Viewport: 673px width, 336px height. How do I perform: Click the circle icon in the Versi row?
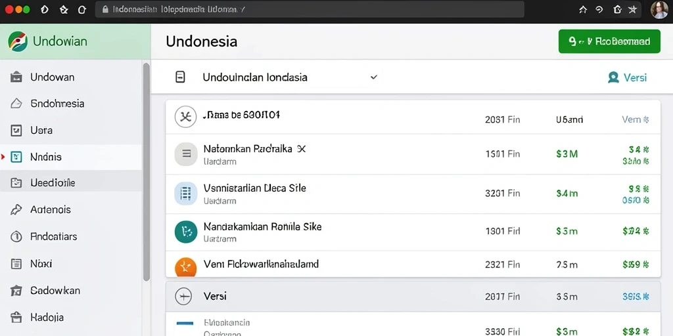click(x=183, y=296)
